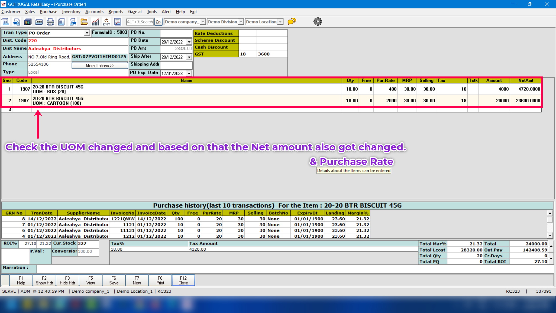Click the line graph report icon
This screenshot has height=313, width=556.
(x=118, y=22)
